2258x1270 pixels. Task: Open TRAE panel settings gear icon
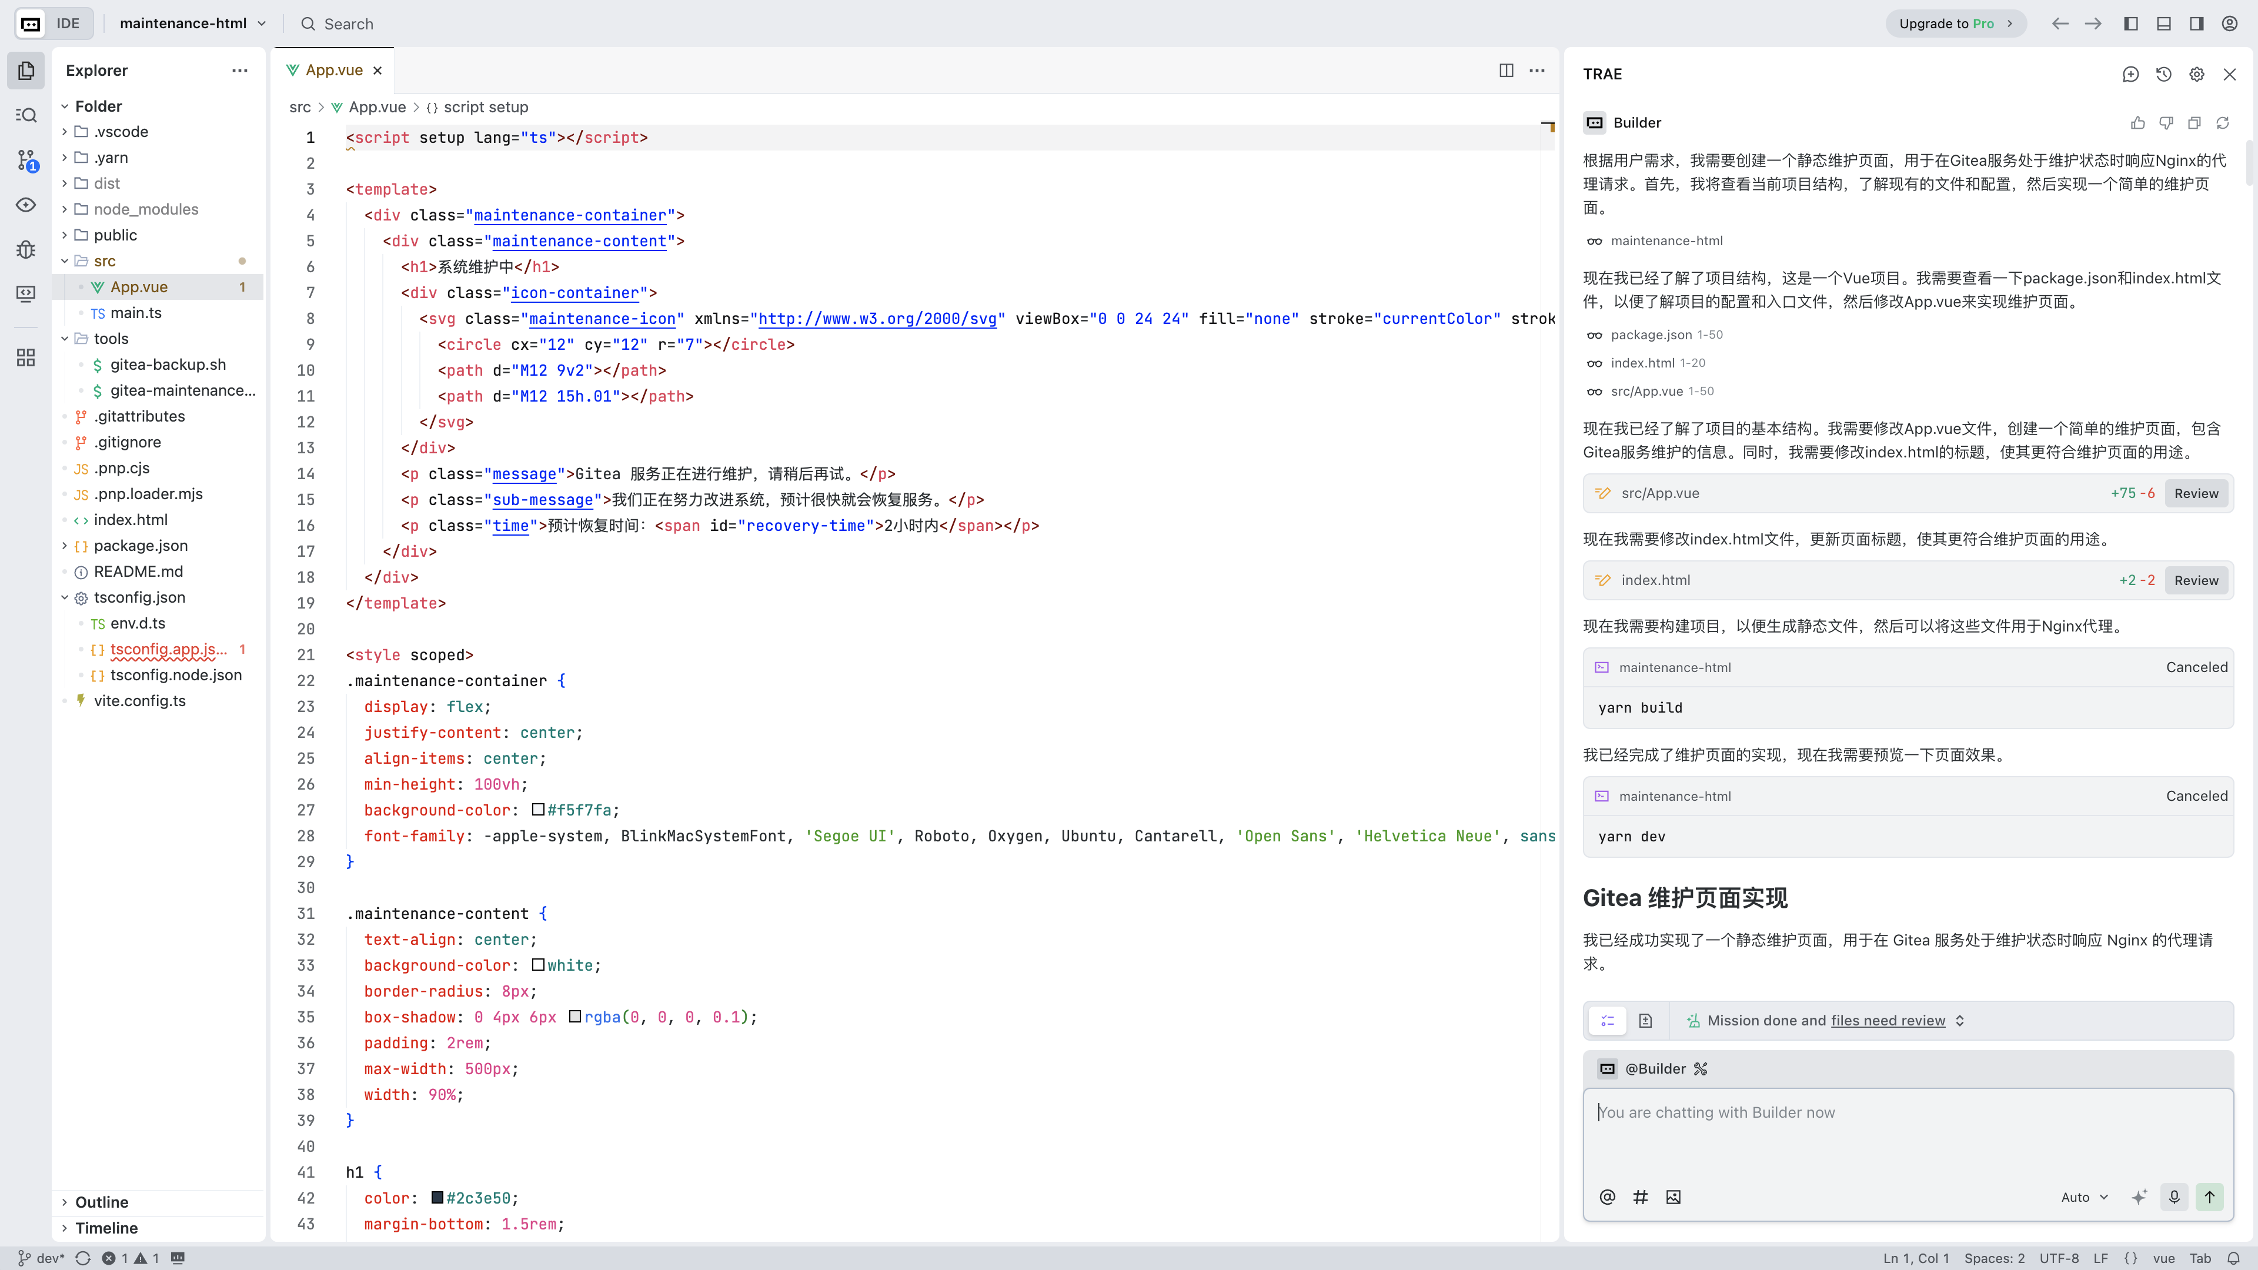pos(2196,75)
